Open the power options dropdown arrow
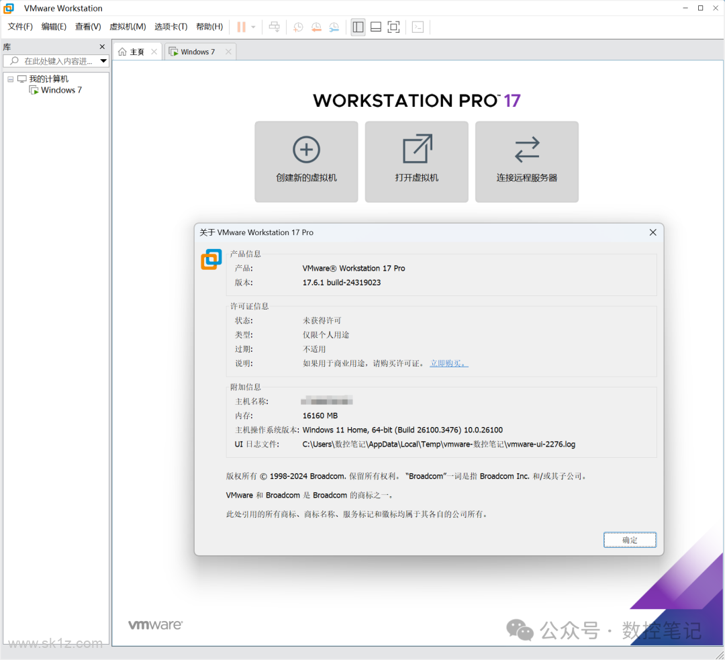Viewport: 725px width, 660px height. pyautogui.click(x=253, y=27)
